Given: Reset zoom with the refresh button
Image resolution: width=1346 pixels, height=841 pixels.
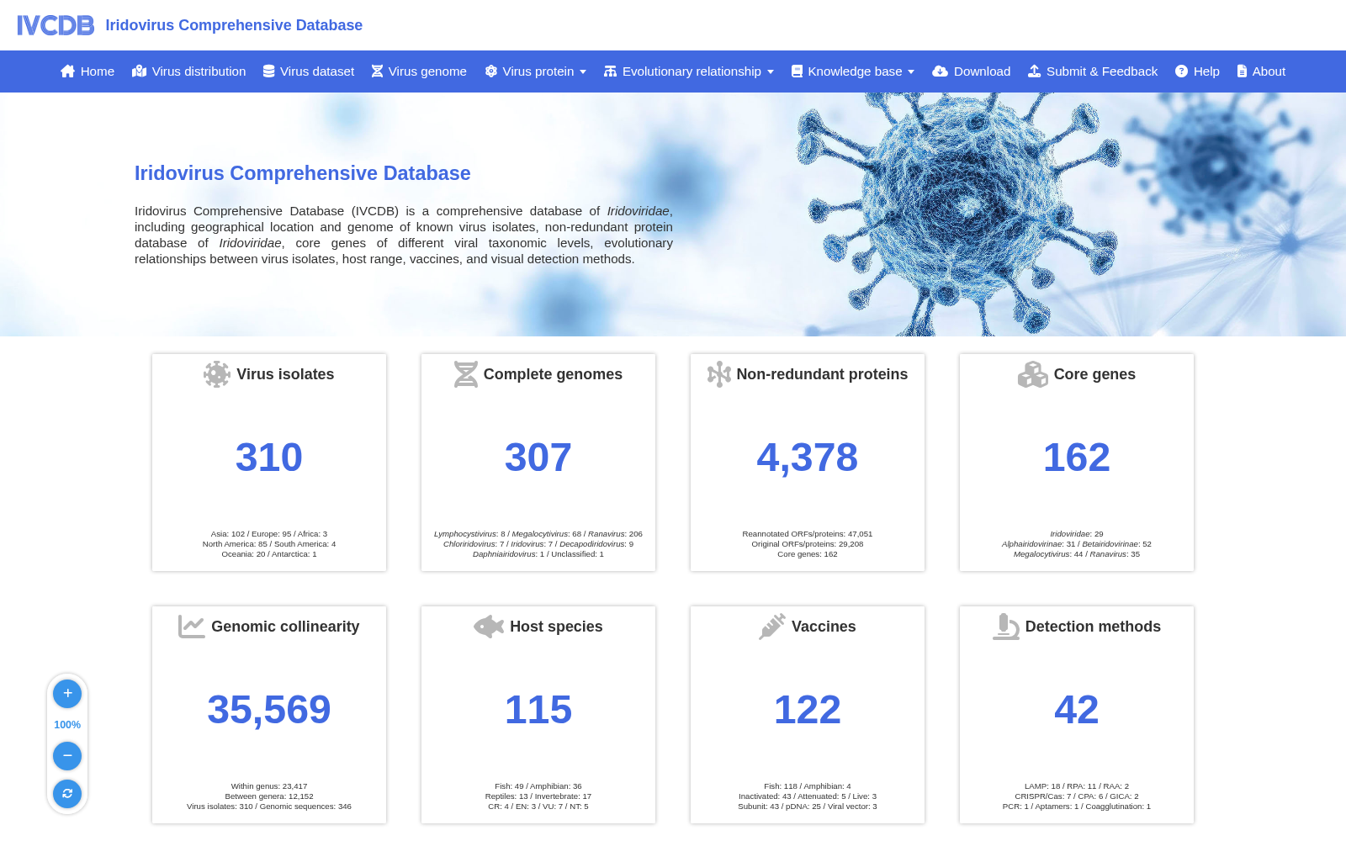Looking at the screenshot, I should [67, 793].
